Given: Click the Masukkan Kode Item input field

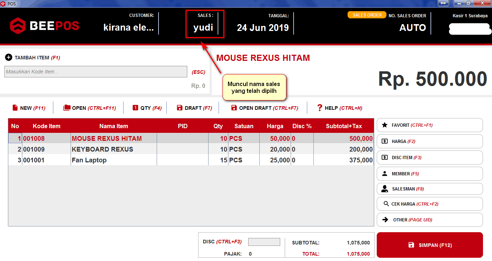Looking at the screenshot, I should (96, 72).
